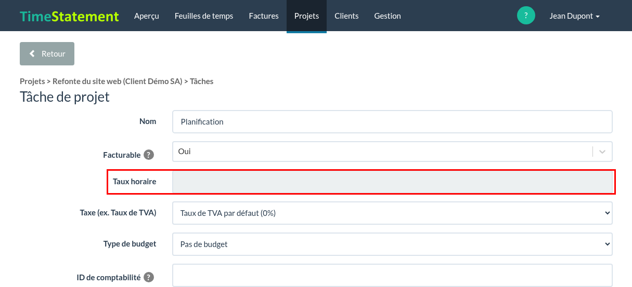This screenshot has height=287, width=632.
Task: Expand the Type de budget dropdown
Action: [392, 244]
